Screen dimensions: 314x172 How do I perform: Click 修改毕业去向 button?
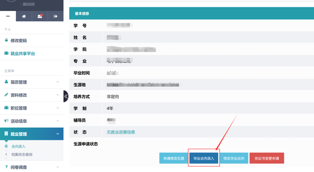click(234, 158)
